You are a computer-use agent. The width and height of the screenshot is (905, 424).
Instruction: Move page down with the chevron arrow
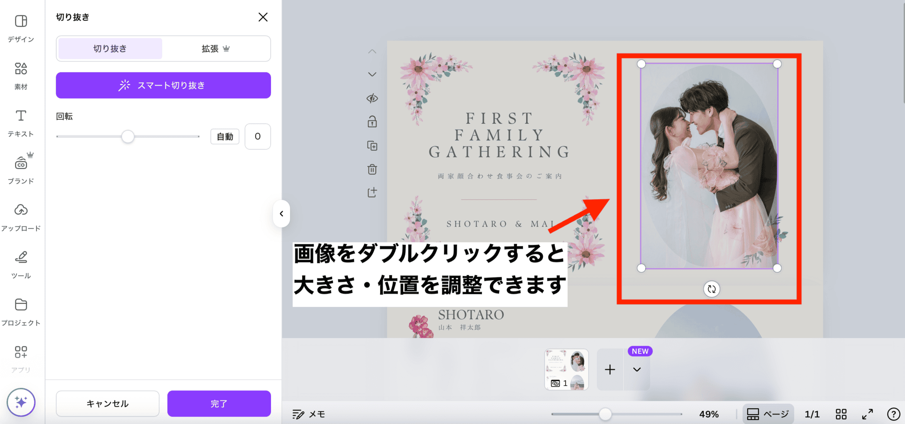[372, 75]
